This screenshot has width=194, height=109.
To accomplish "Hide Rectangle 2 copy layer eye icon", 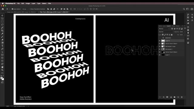I will point(160,46).
